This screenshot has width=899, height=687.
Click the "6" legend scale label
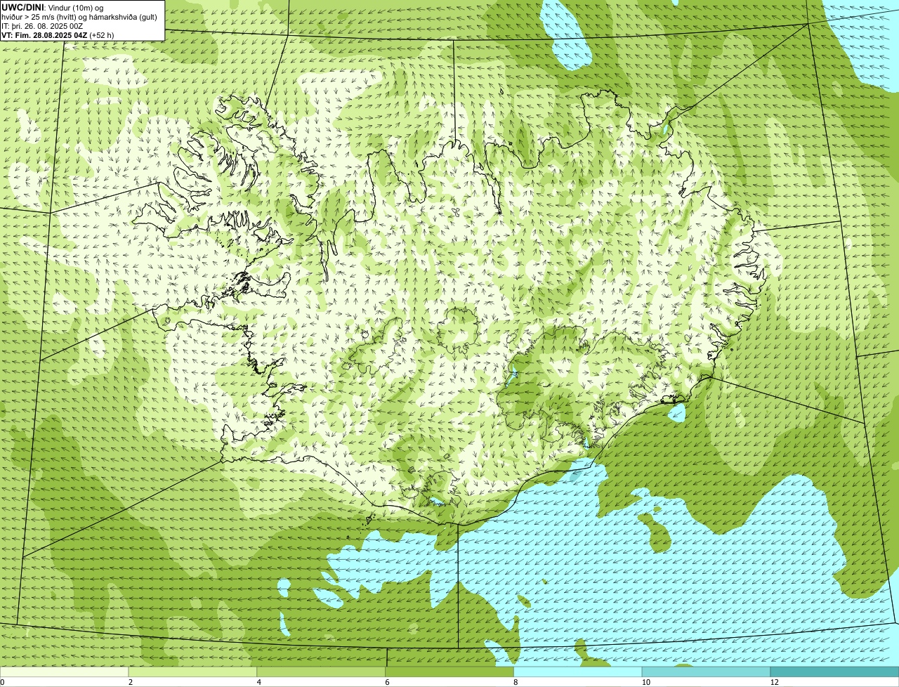click(387, 682)
